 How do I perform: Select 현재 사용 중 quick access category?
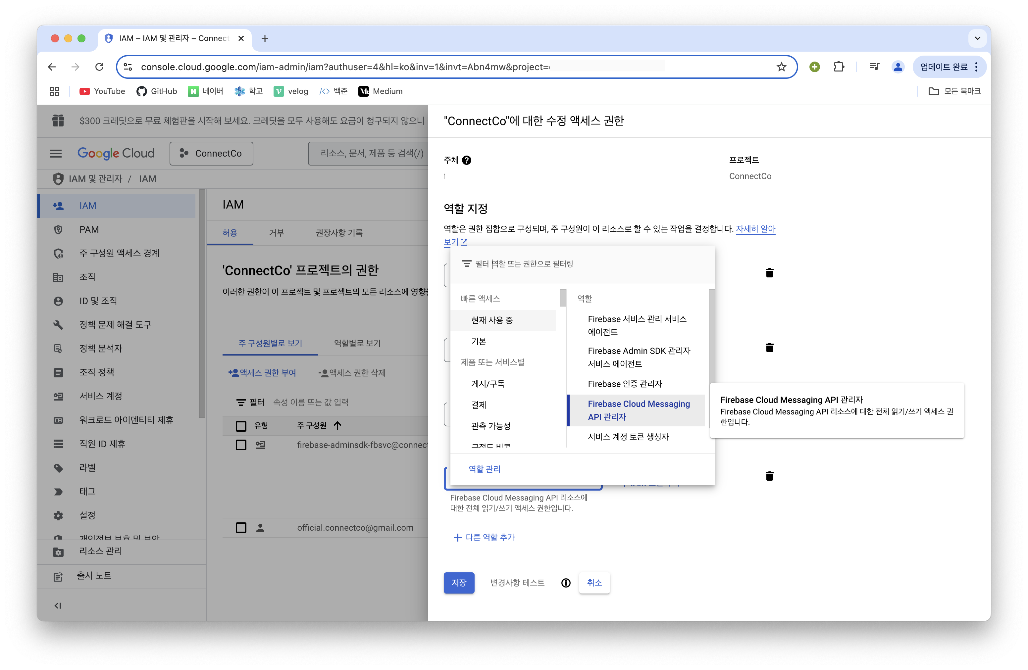492,320
